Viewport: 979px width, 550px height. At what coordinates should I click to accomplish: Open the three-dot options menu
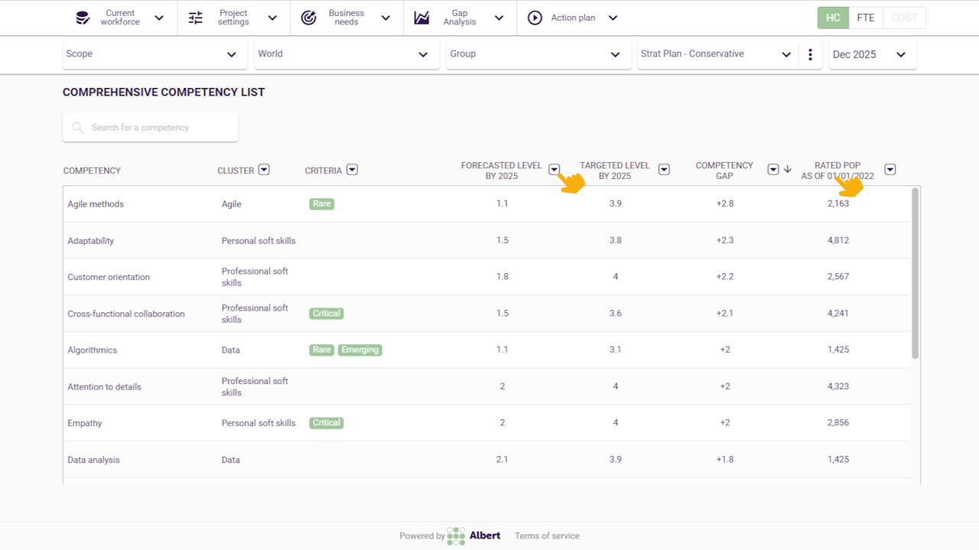pos(810,54)
